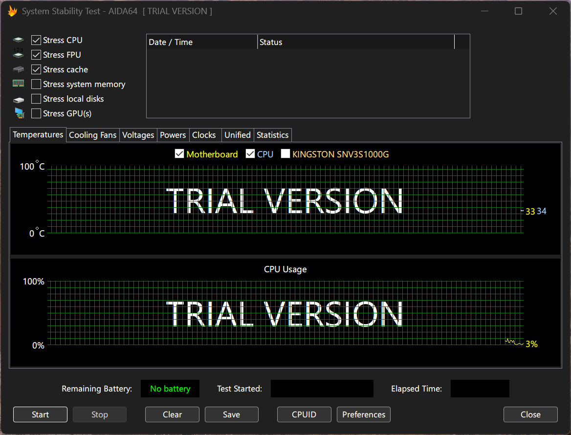Image resolution: width=571 pixels, height=435 pixels.
Task: Click the disk drive icon beside local disks
Action: [19, 99]
